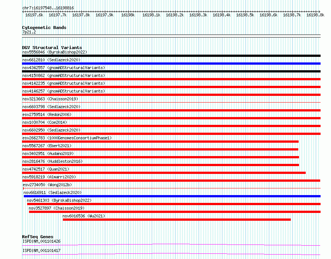
Task: Click the nsv6602950 (Sedlazeck2020) label
Action: pos(51,130)
